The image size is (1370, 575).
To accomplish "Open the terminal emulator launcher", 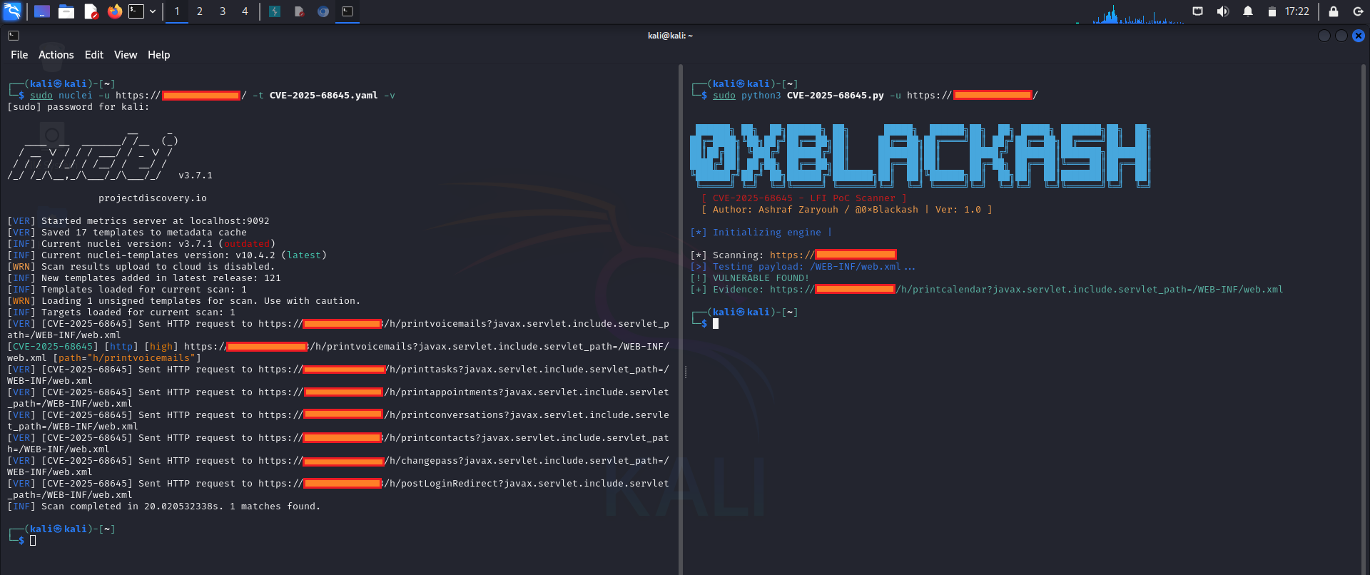I will [x=136, y=11].
